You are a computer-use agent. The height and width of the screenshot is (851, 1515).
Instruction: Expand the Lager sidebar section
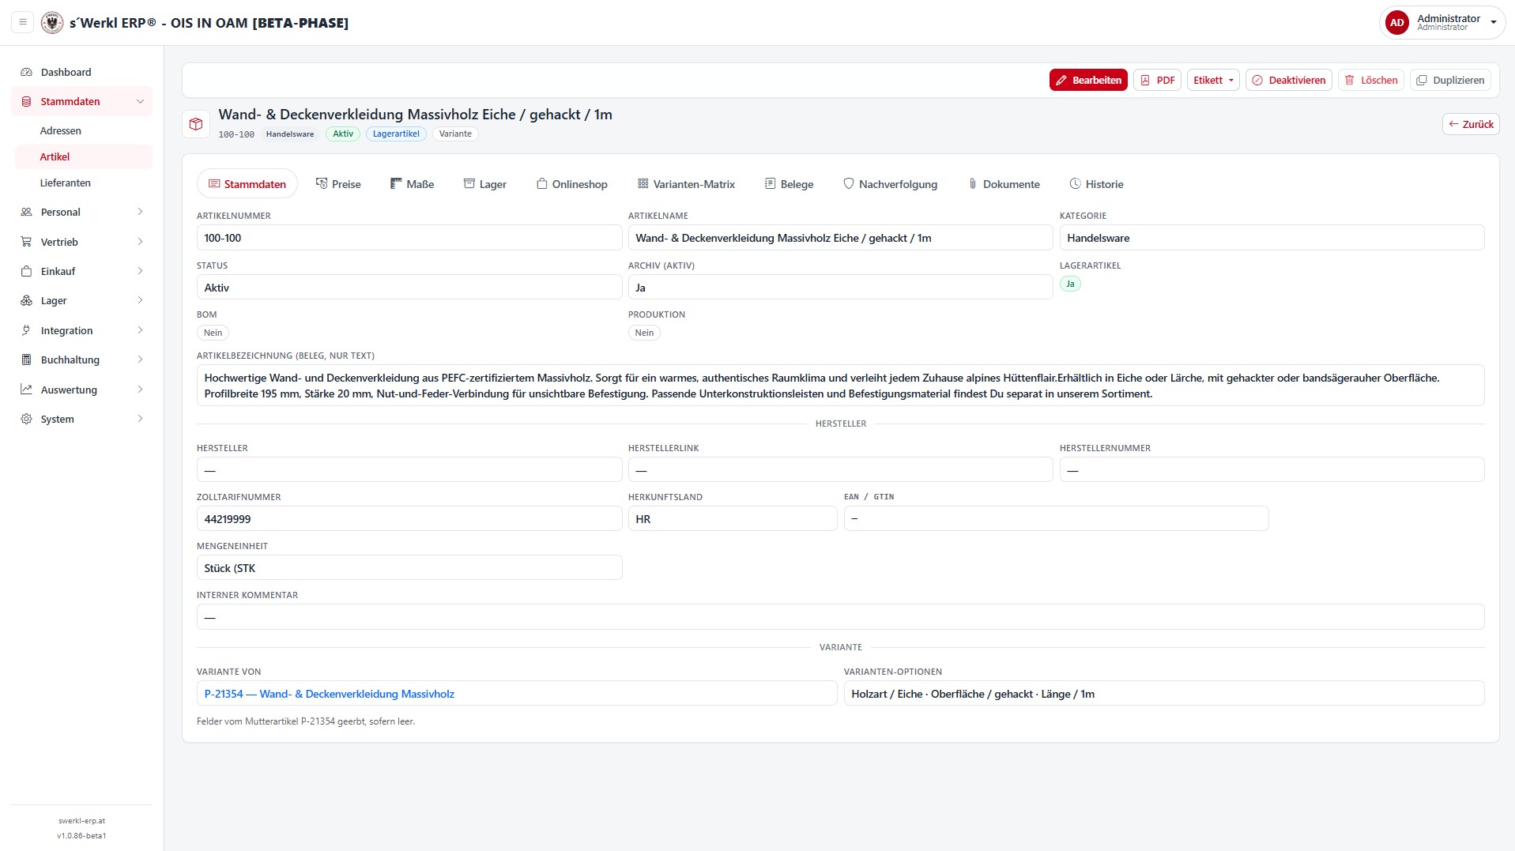81,300
